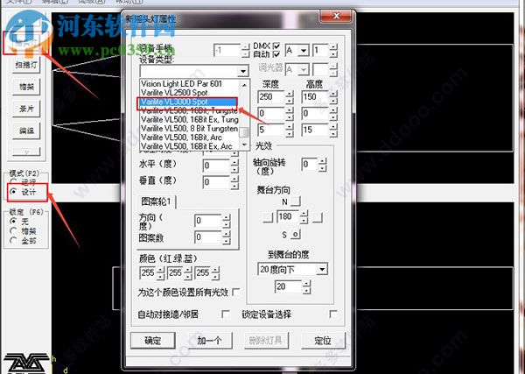Image resolution: width=525 pixels, height=374 pixels.
Task: Toggle the DMX checkbox
Action: click(x=276, y=46)
